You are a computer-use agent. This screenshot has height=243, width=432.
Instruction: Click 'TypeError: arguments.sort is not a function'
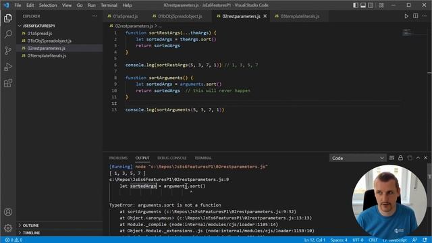[165, 205]
